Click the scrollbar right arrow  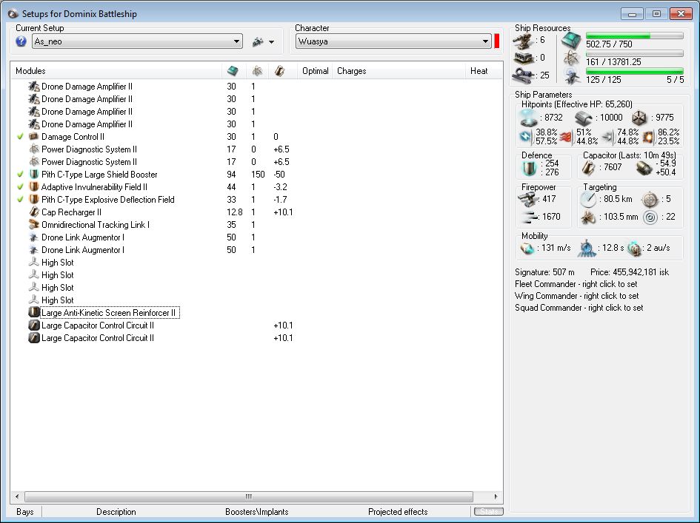point(495,496)
